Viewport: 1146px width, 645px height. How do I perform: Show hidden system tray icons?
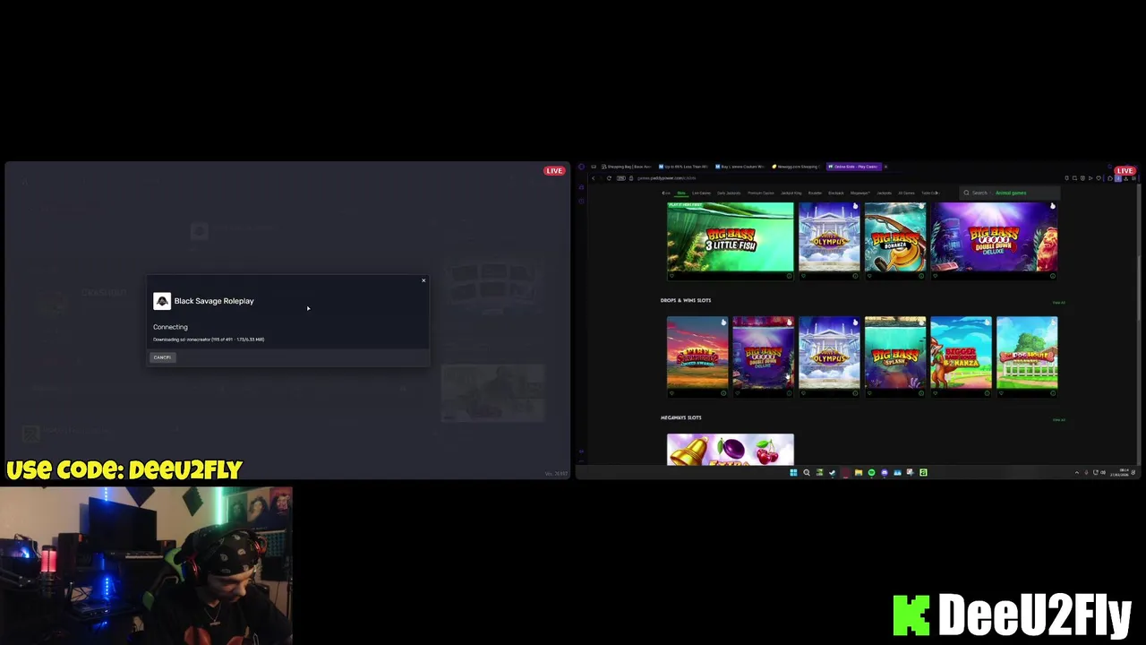(x=1077, y=472)
